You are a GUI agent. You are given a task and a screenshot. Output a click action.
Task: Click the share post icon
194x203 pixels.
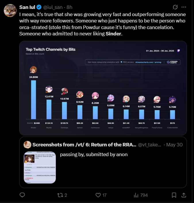pos(184,195)
